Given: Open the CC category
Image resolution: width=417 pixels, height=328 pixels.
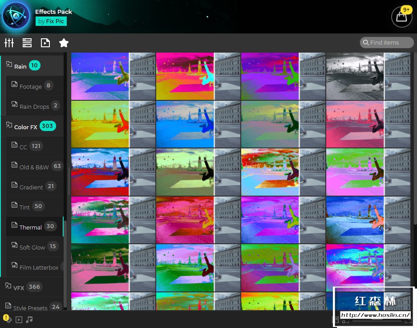Looking at the screenshot, I should point(35,146).
